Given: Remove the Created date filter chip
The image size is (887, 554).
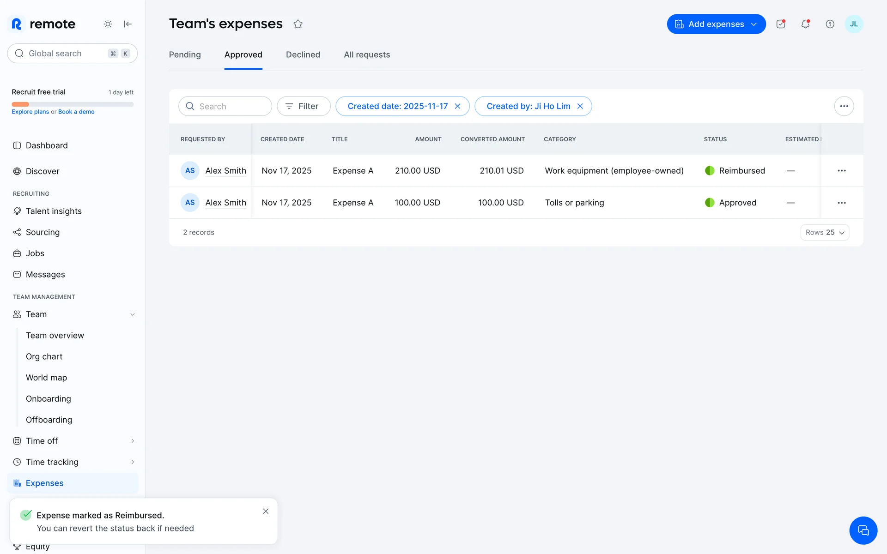Looking at the screenshot, I should pos(457,106).
